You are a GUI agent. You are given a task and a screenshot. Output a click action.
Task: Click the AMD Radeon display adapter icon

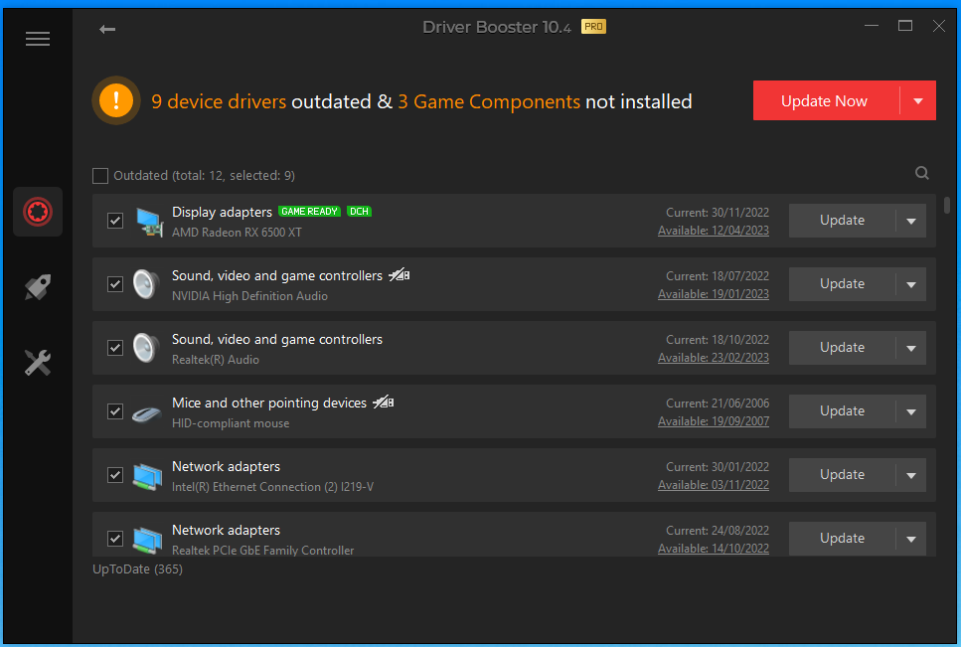coord(148,221)
